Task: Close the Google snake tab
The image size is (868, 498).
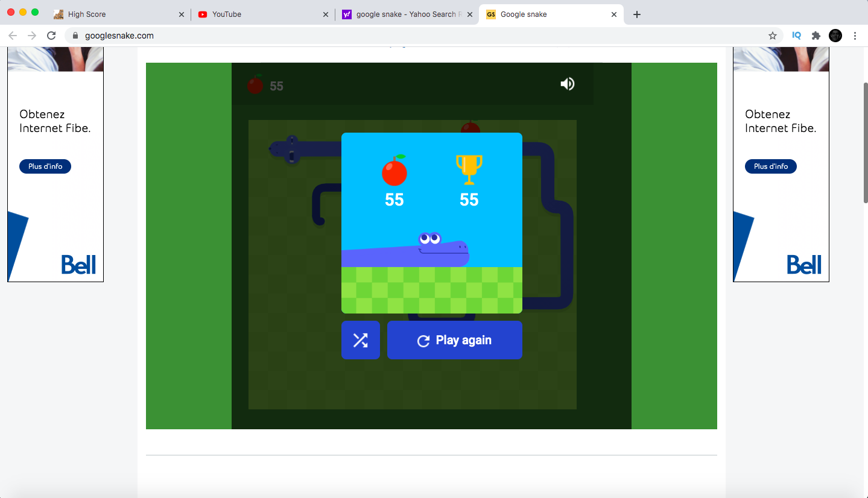Action: click(614, 14)
